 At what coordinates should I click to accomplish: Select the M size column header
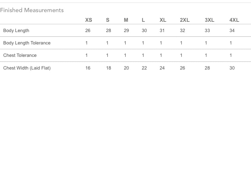click(x=126, y=20)
